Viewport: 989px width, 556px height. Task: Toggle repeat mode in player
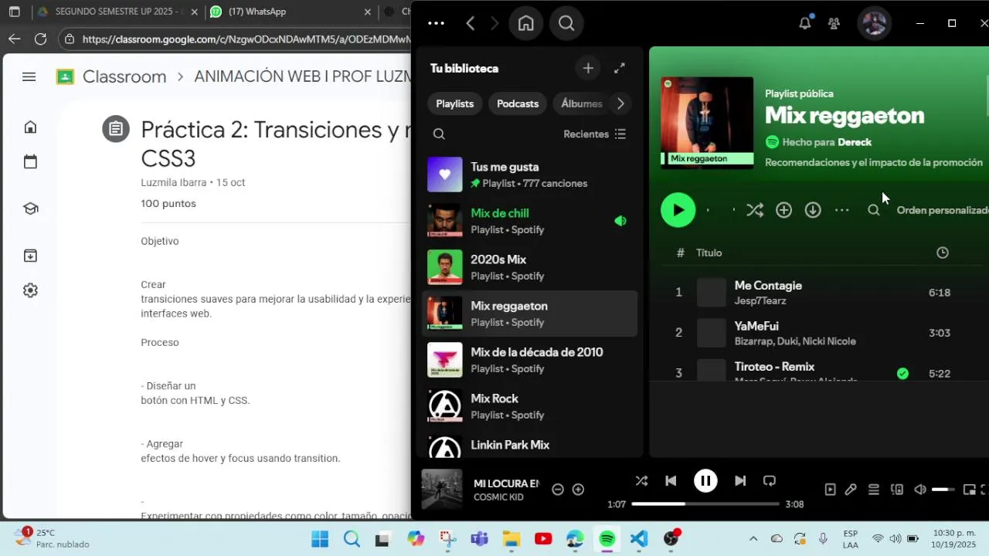[770, 480]
